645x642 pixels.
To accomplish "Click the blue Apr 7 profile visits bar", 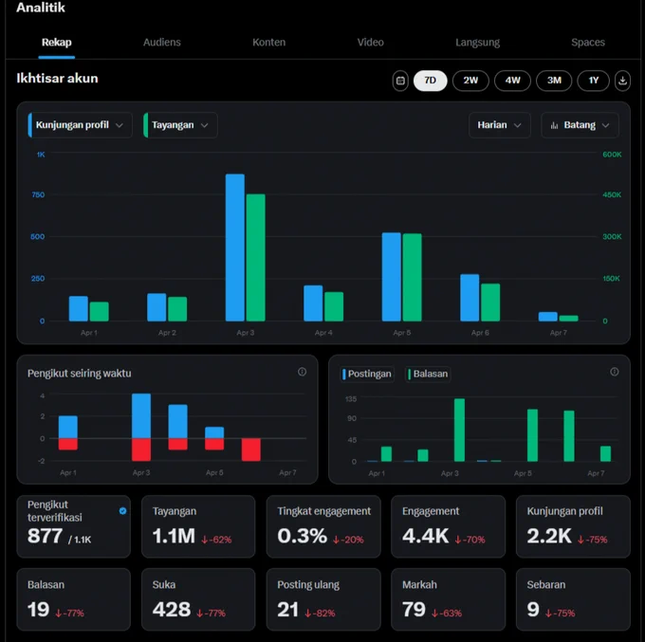I will click(x=548, y=317).
